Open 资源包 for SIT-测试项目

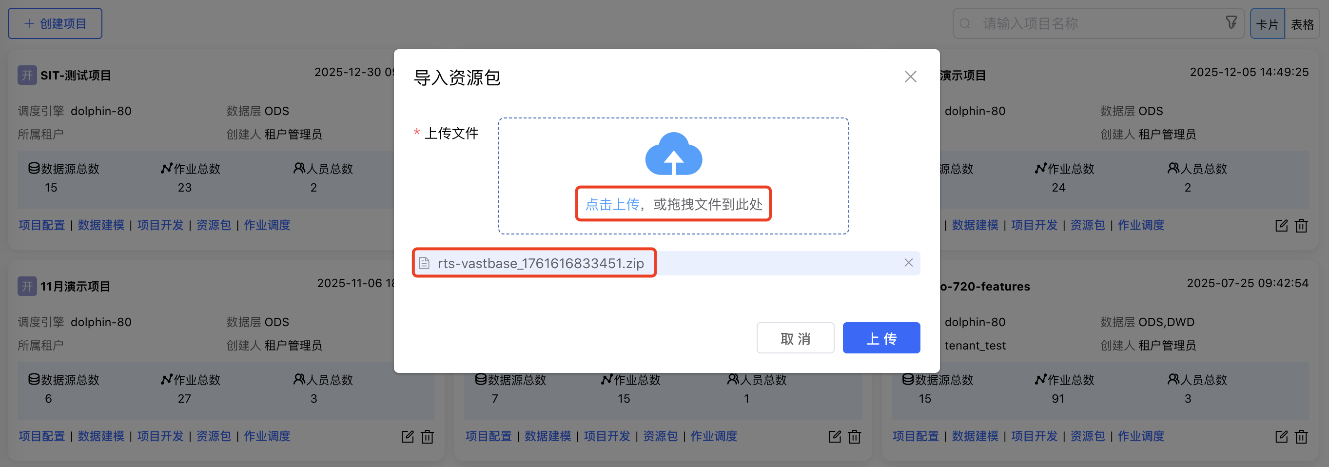(x=214, y=225)
